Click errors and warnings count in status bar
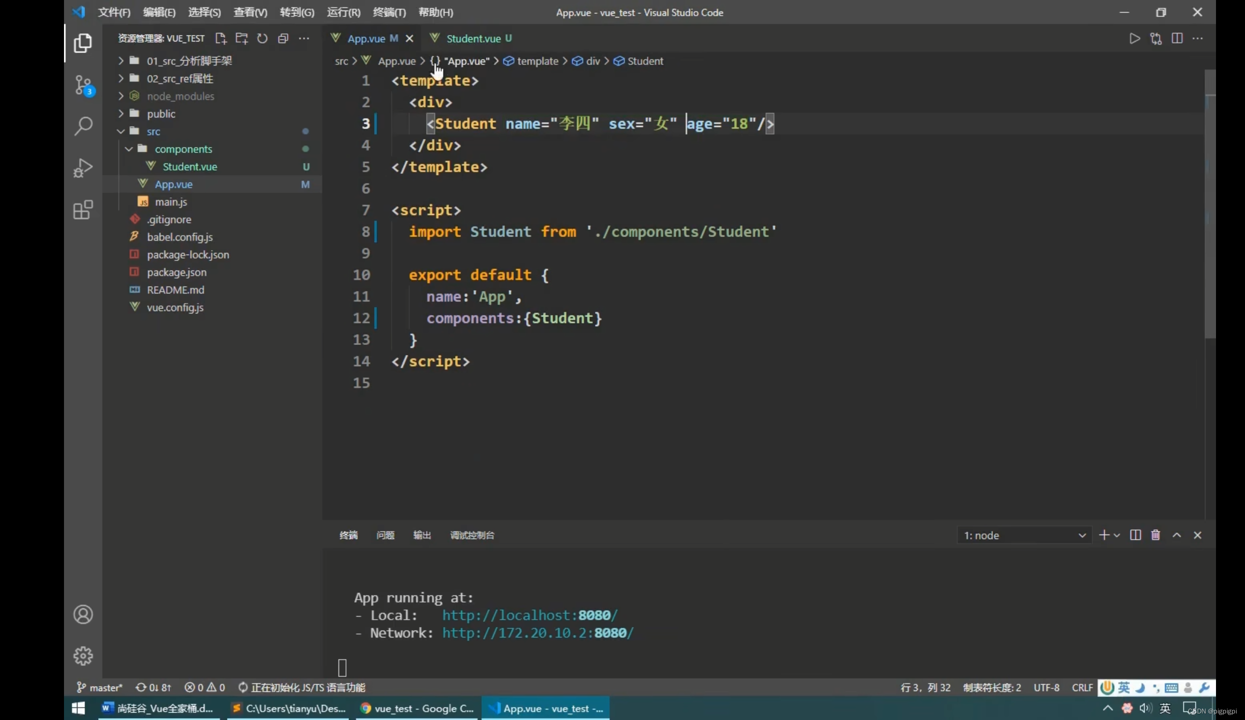Screen dimensions: 1245x720 coord(204,687)
